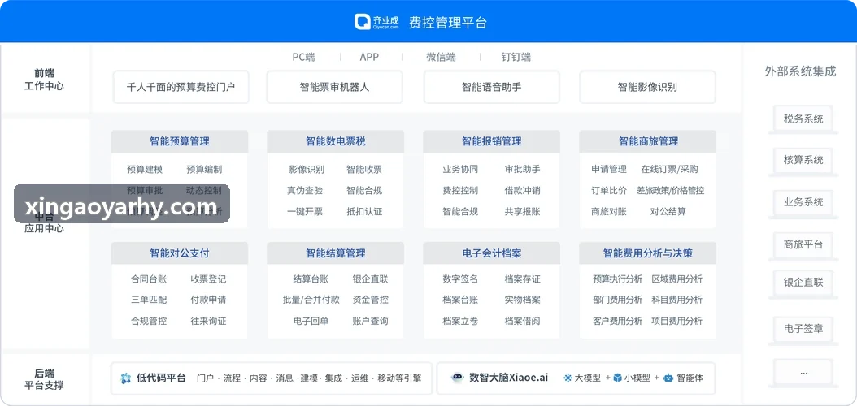Switch to the PC端 tab
This screenshot has width=857, height=406.
pyautogui.click(x=303, y=57)
